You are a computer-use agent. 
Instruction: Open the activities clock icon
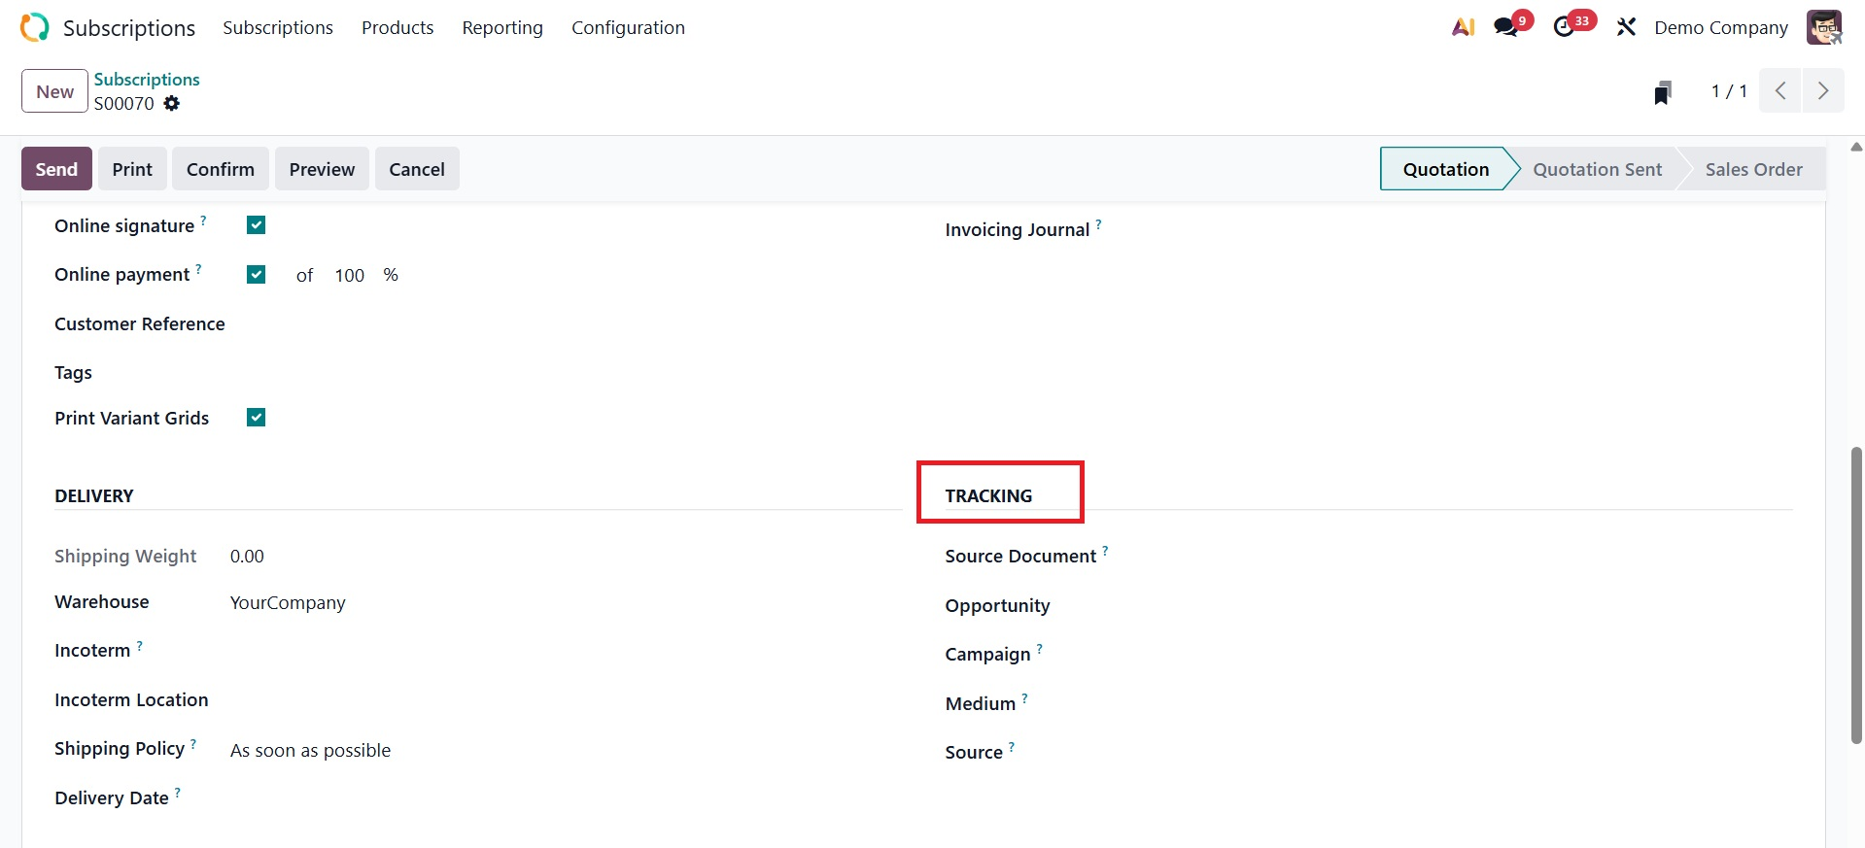[1564, 27]
